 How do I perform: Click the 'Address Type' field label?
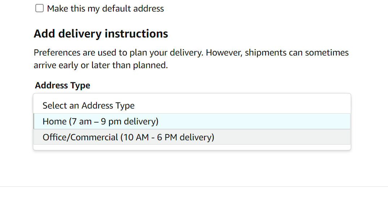(62, 85)
